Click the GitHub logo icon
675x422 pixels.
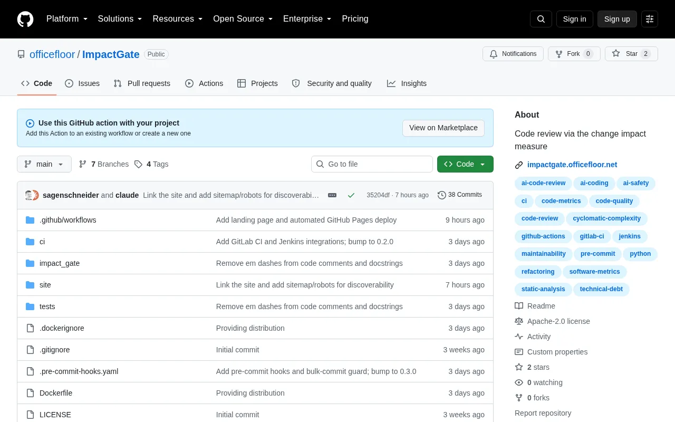(x=25, y=19)
